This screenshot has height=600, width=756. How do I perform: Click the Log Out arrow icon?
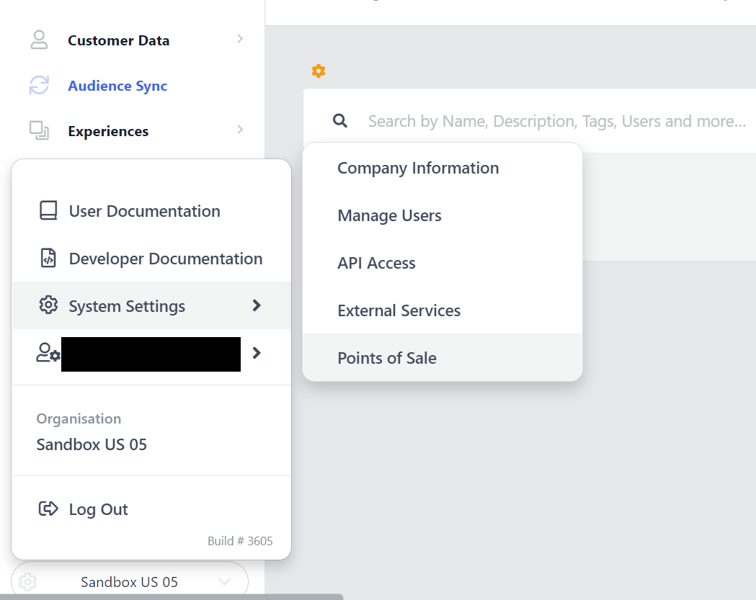[x=48, y=509]
